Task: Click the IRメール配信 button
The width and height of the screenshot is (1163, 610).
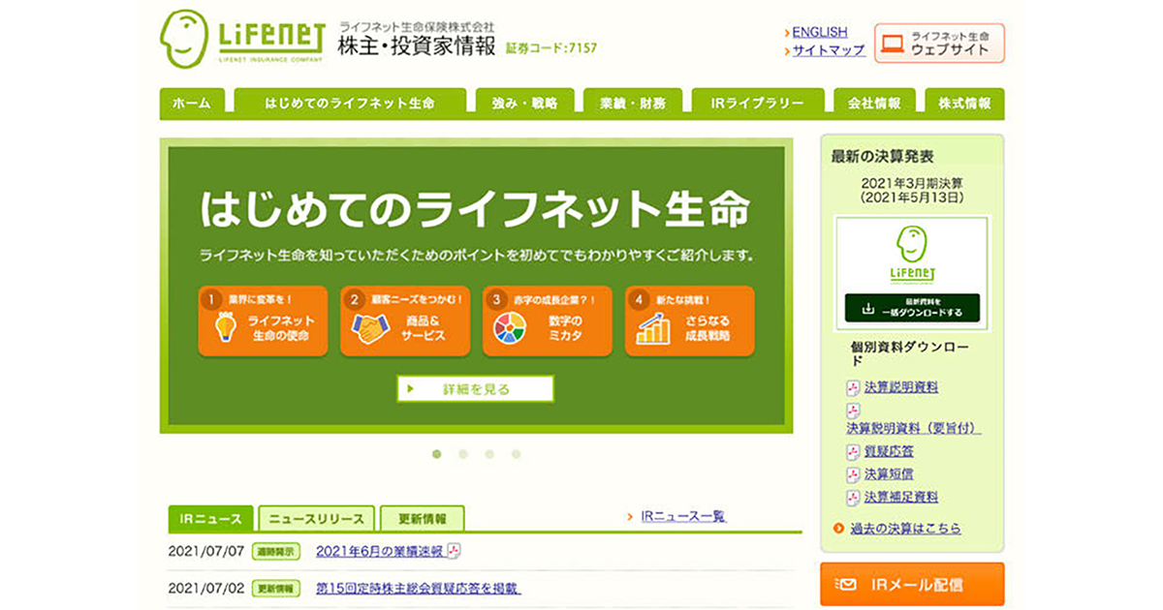Action: click(912, 584)
